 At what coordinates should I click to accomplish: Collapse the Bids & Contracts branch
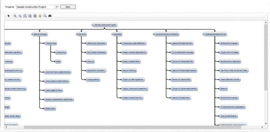(x=32, y=34)
